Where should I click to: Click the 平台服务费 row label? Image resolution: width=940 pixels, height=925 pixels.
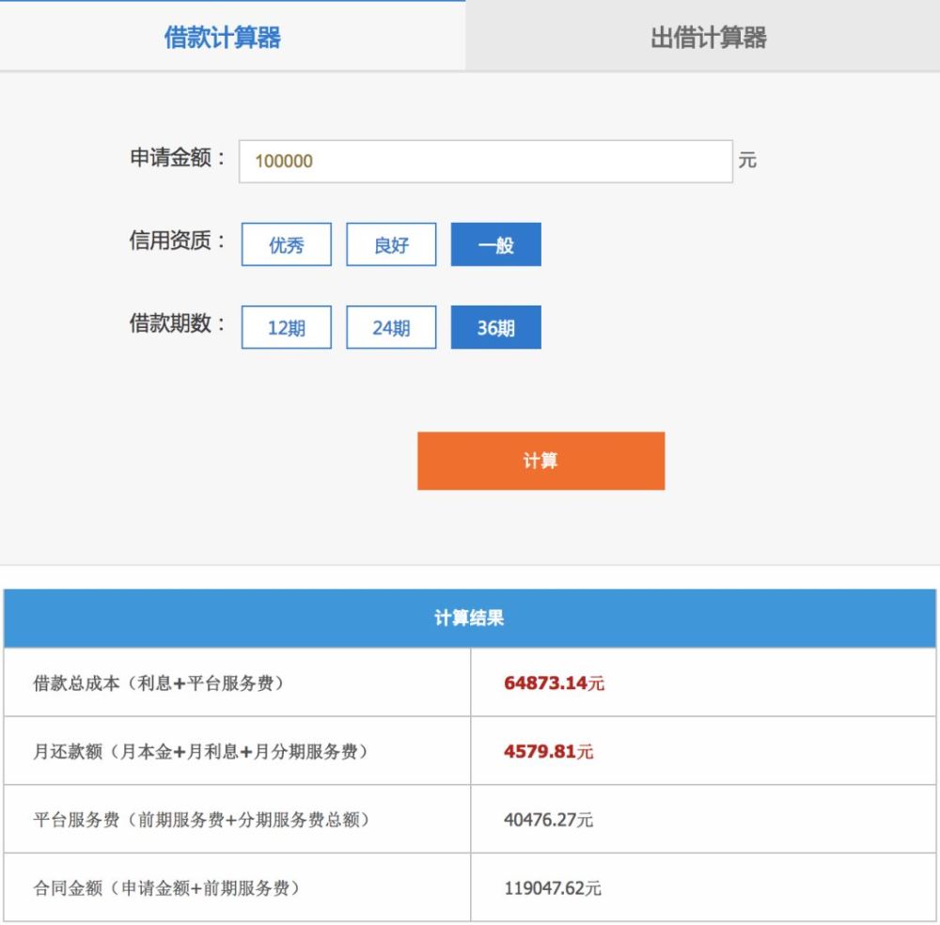(x=201, y=820)
